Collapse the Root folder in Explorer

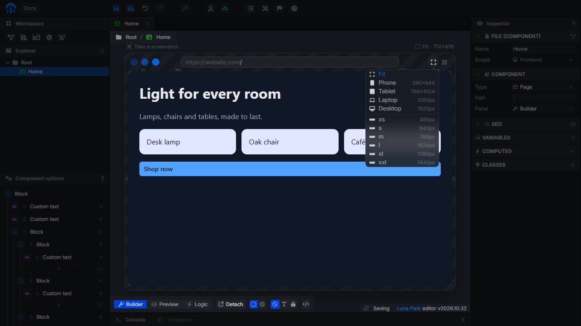(8, 62)
